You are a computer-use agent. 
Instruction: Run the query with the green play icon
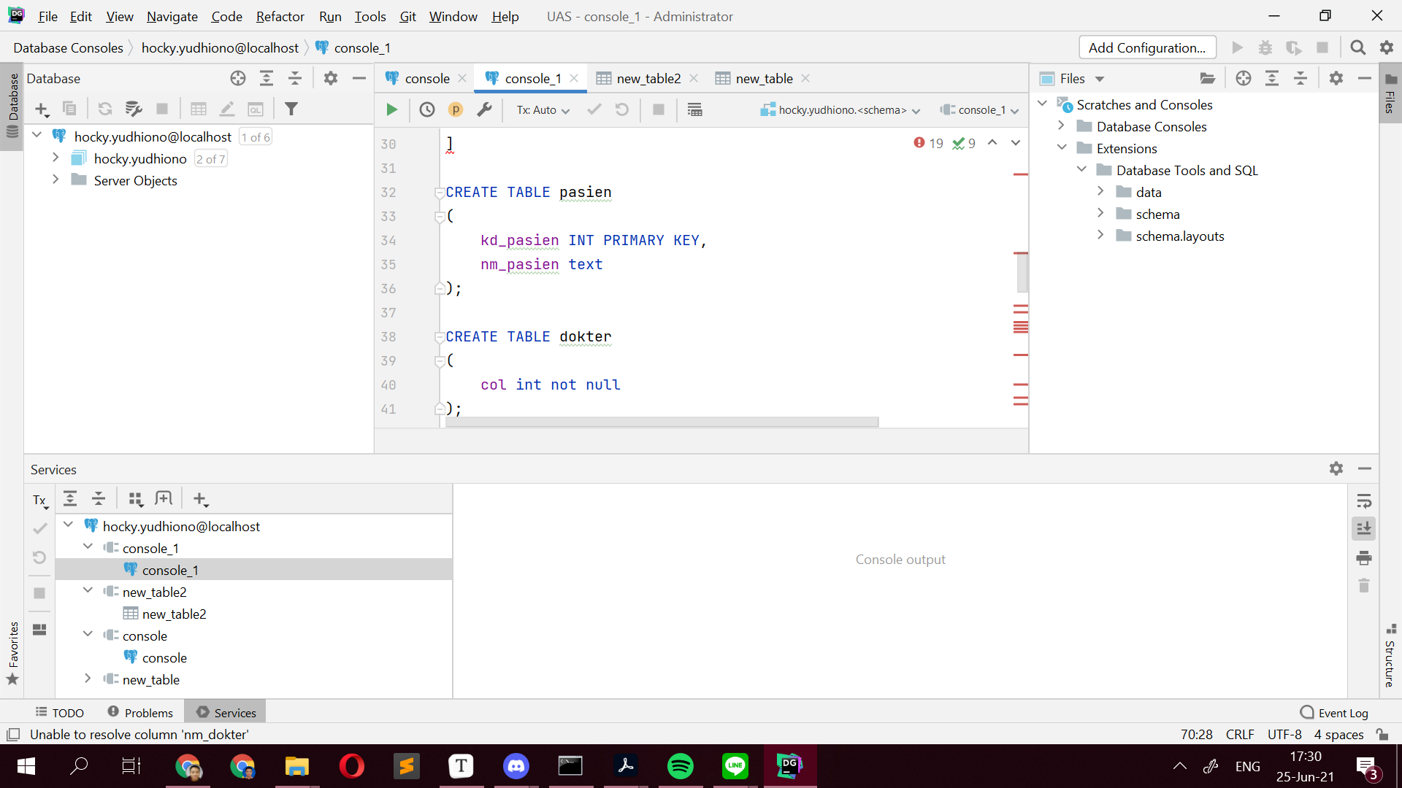coord(391,109)
